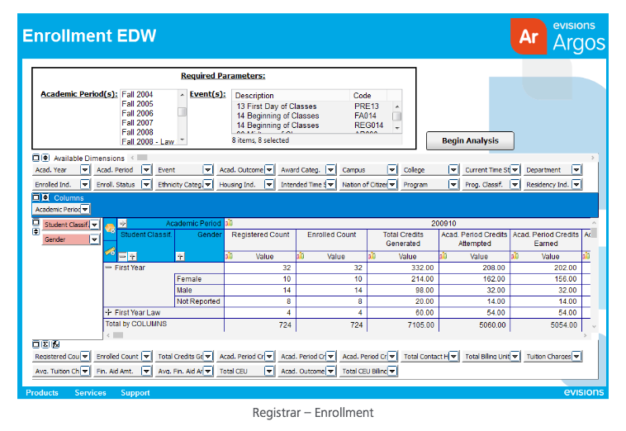The width and height of the screenshot is (626, 431).
Task: Open Department dimension dropdown
Action: [x=576, y=169]
